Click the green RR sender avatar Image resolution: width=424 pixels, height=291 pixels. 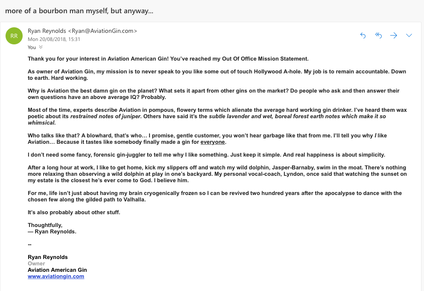[14, 36]
